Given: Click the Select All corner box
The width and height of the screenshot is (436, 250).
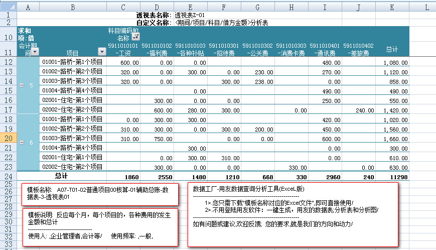Looking at the screenshot, I should pyautogui.click(x=8, y=7).
